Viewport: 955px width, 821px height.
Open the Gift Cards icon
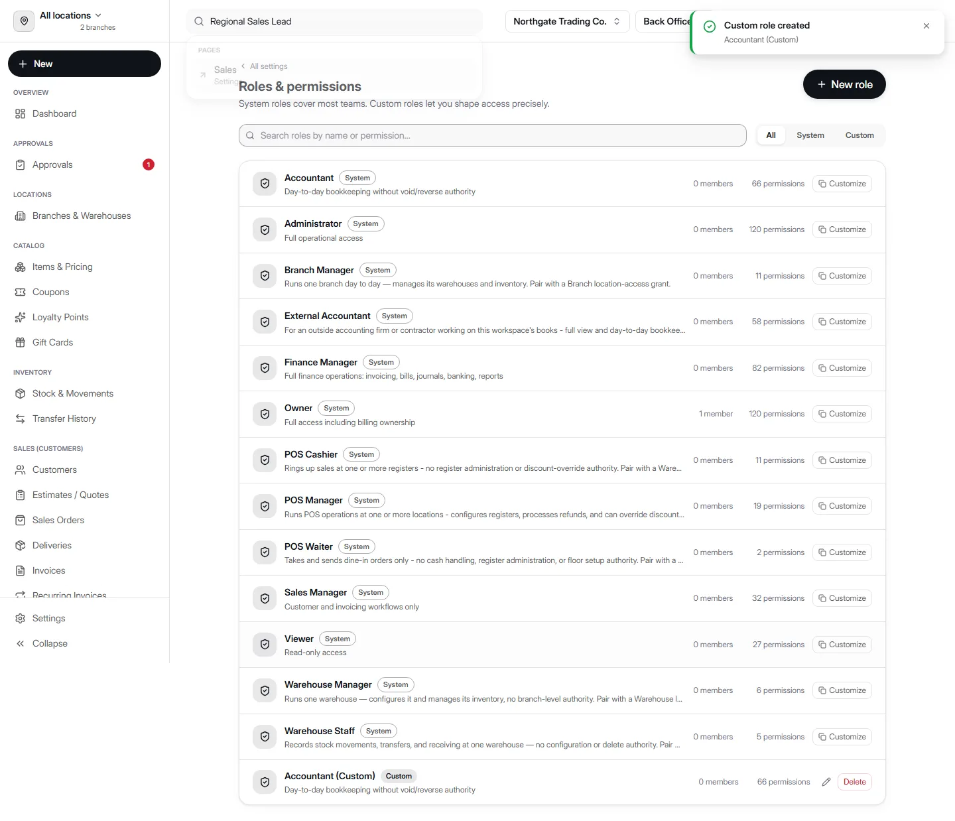[21, 343]
